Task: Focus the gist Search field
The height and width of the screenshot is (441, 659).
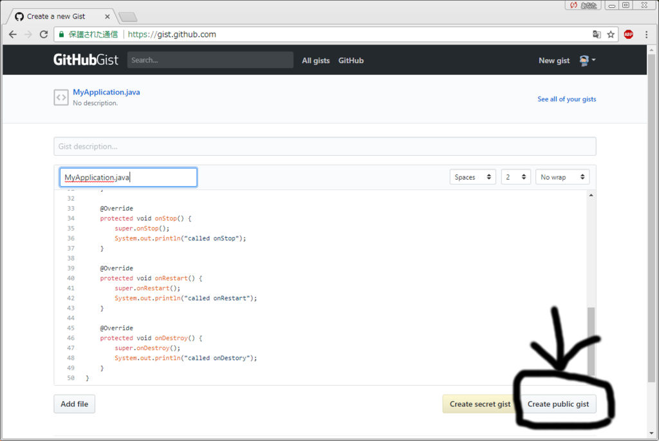Action: (x=210, y=60)
